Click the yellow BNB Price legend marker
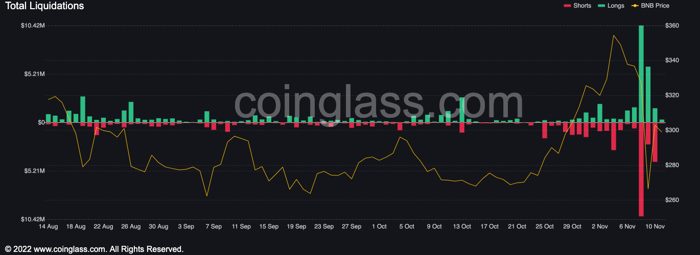700x255 pixels. 634,6
